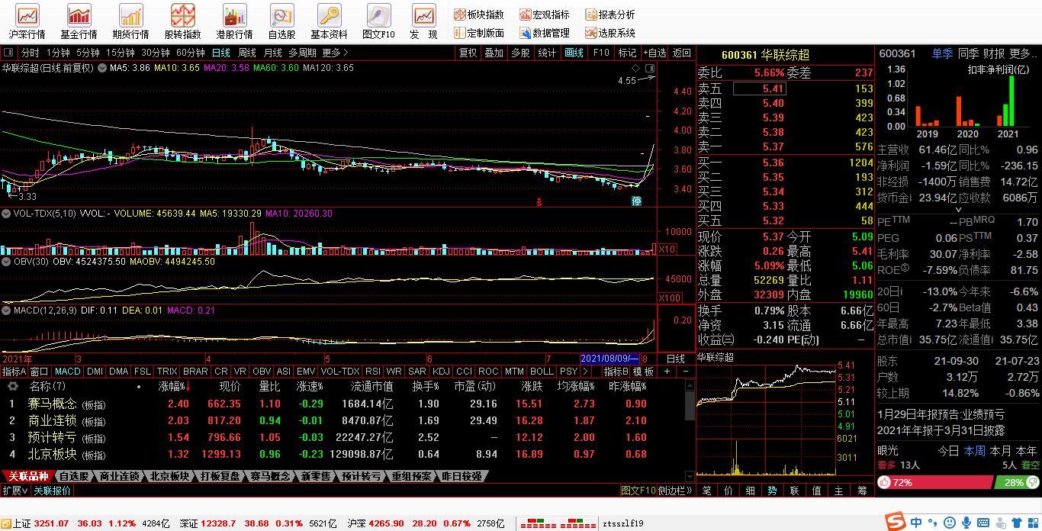1042x531 pixels.
Task: Open 基金行情 fund quotes icon
Action: point(79,21)
